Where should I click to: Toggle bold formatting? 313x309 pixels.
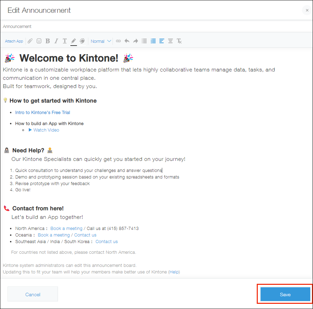tap(48, 41)
